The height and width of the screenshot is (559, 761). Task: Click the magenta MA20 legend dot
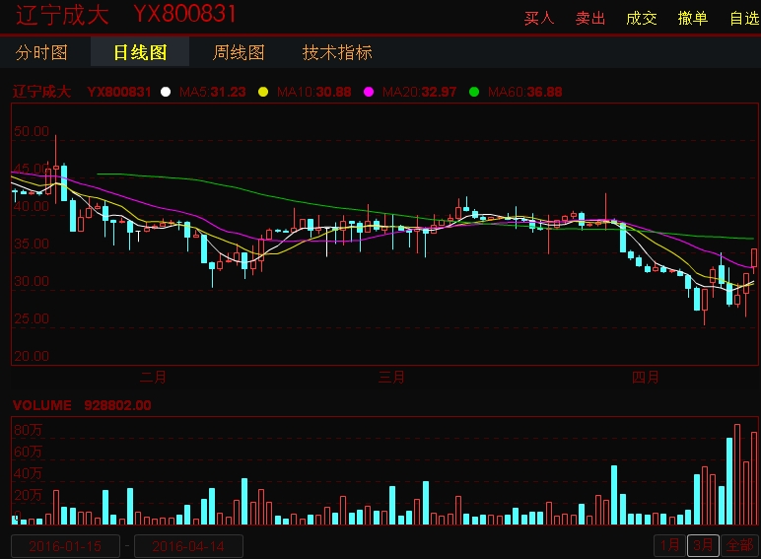coord(370,92)
